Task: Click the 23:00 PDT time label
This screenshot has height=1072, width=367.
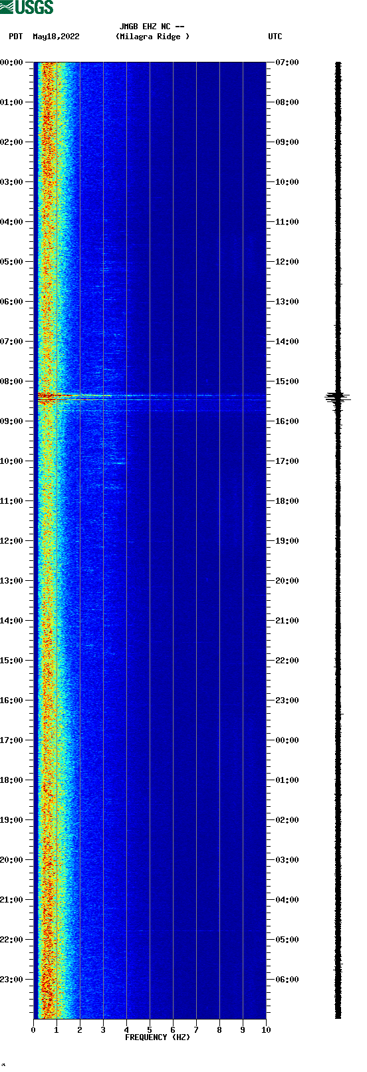Action: click(11, 980)
